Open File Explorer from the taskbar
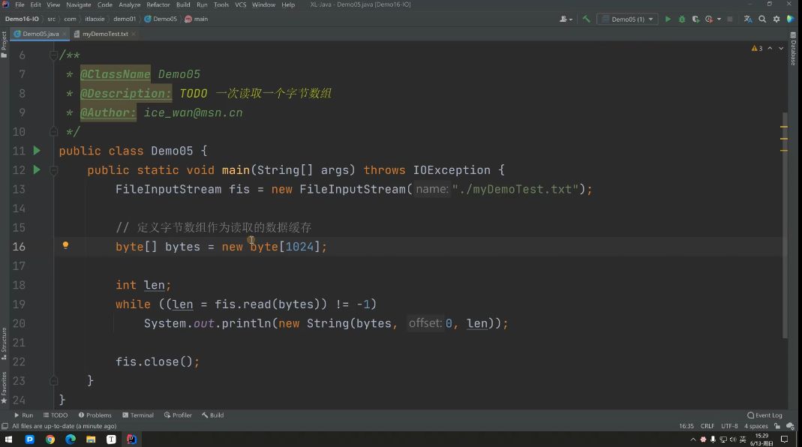The width and height of the screenshot is (802, 447). [91, 439]
